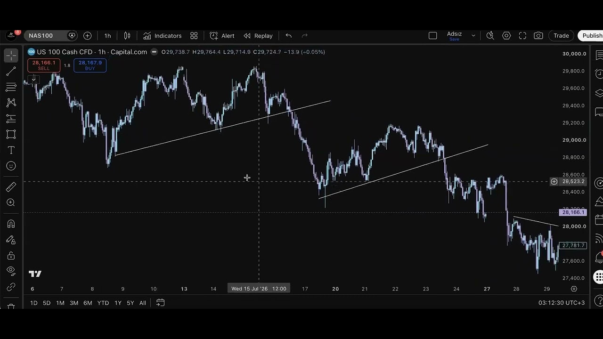Open the chart patterns tool

(x=11, y=103)
